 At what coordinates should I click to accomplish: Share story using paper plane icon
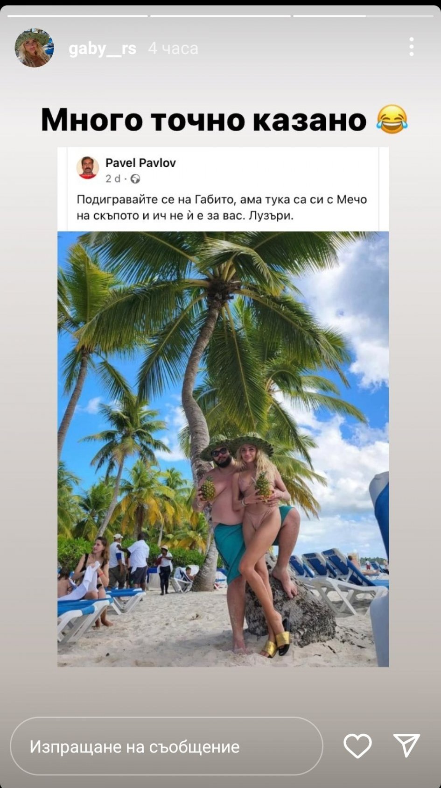coord(406,745)
